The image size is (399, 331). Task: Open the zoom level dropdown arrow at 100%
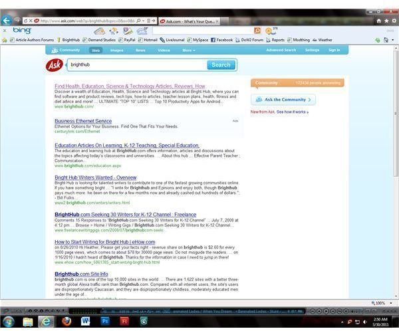click(391, 303)
